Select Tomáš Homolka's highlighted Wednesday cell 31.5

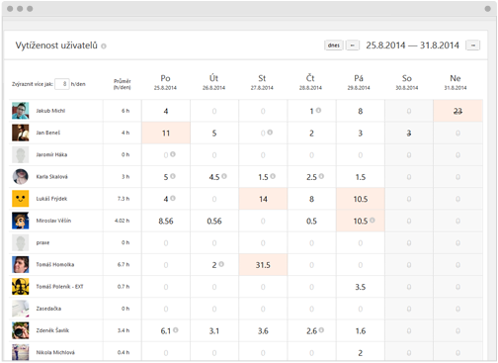pyautogui.click(x=263, y=265)
